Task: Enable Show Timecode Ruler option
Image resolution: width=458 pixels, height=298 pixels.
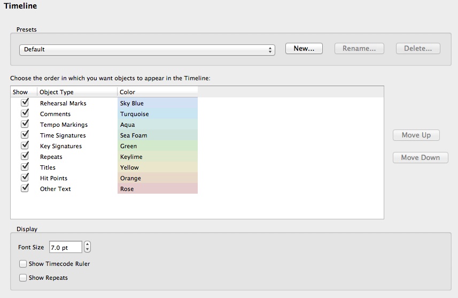Action: 23,264
